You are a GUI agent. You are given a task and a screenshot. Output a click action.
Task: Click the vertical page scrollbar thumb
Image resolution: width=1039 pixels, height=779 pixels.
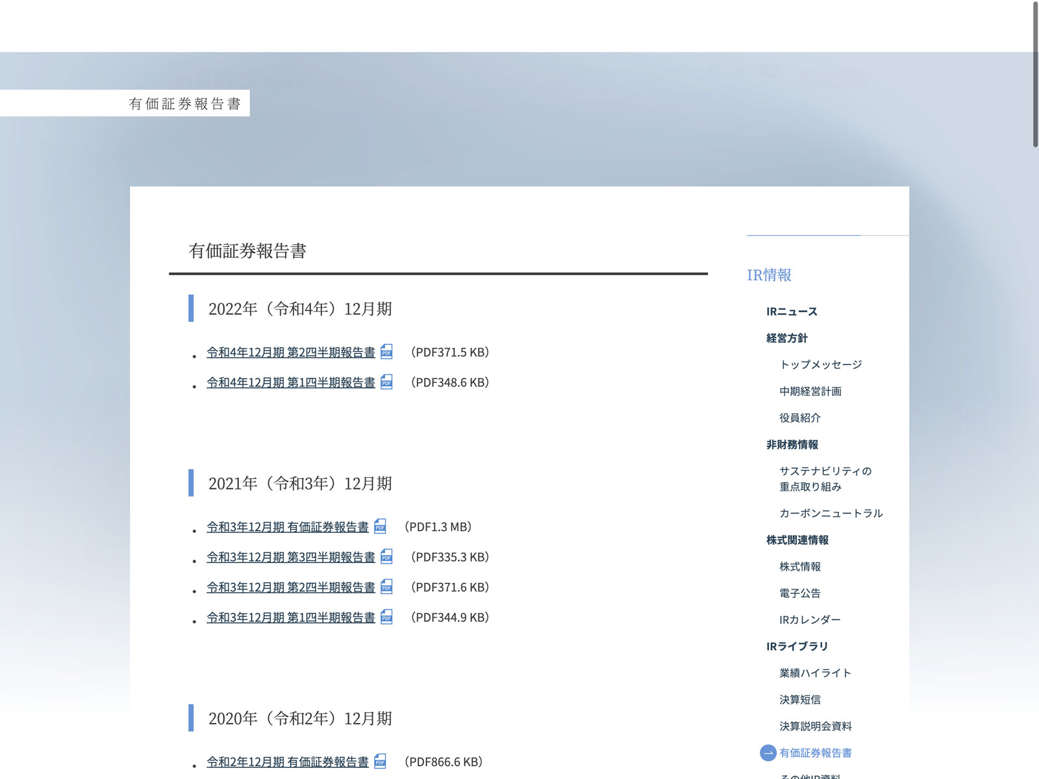tap(1035, 75)
